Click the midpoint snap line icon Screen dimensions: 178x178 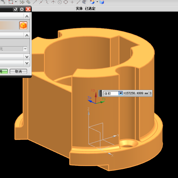tap(41, 2)
